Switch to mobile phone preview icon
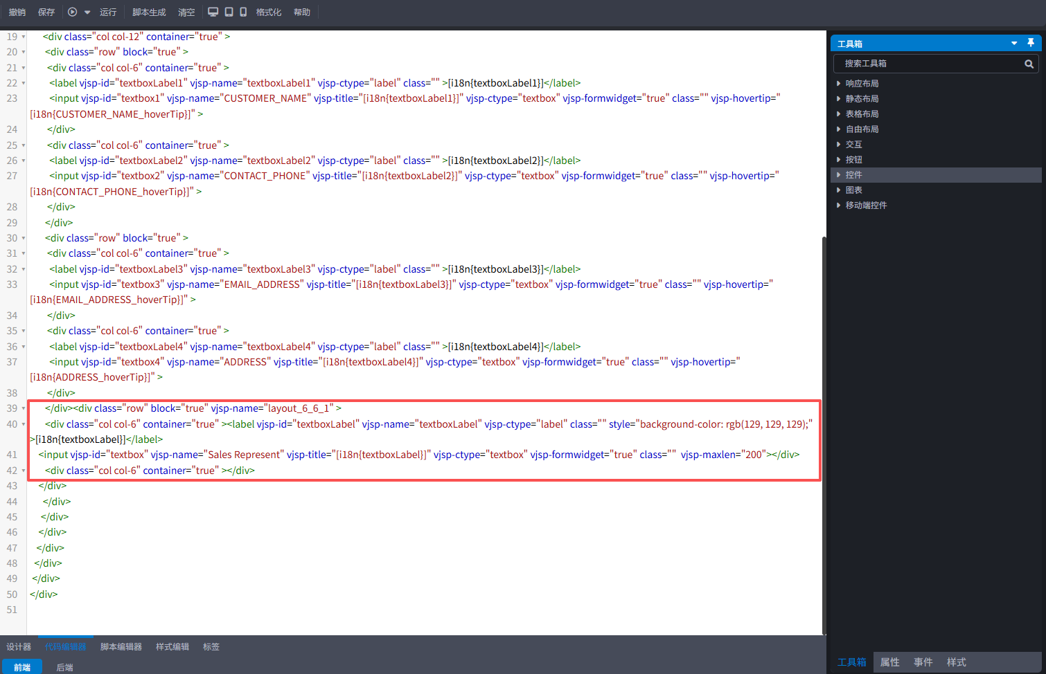Image resolution: width=1046 pixels, height=674 pixels. [243, 12]
